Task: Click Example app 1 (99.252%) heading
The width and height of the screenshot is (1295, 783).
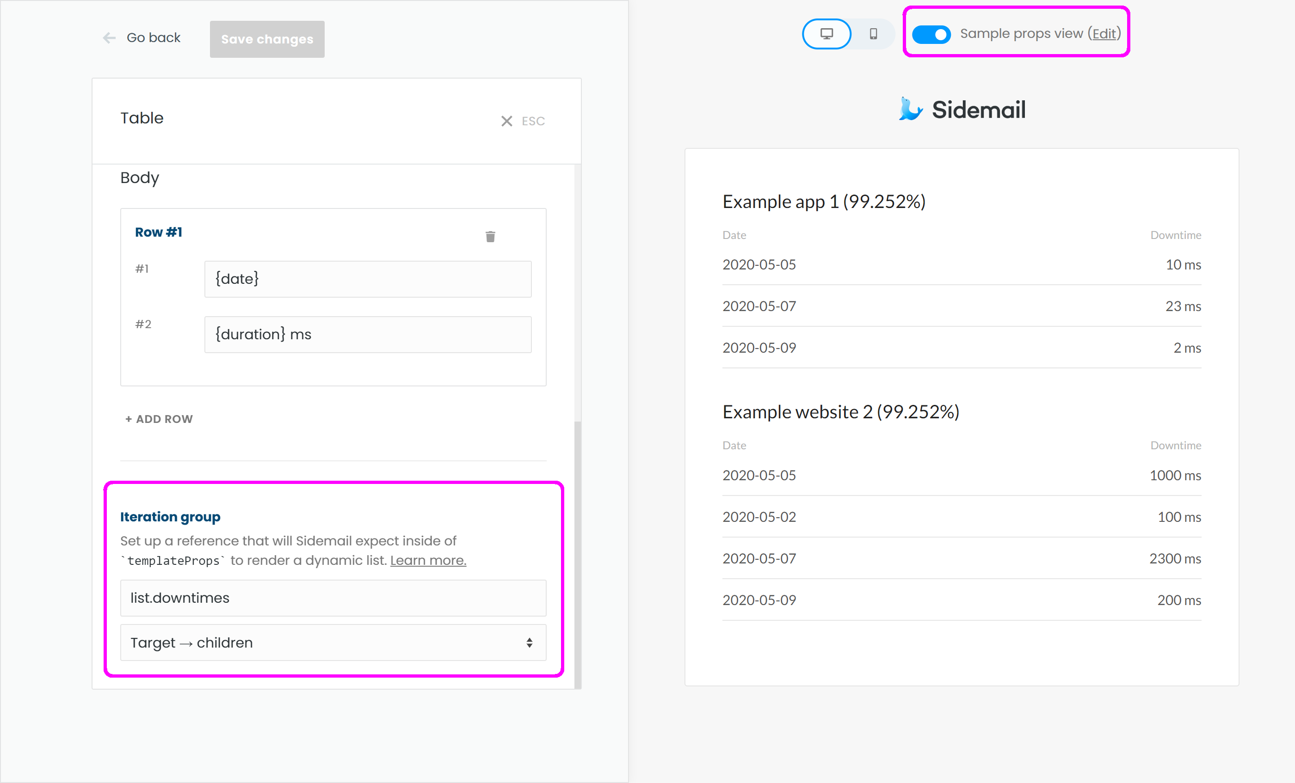Action: [x=824, y=202]
